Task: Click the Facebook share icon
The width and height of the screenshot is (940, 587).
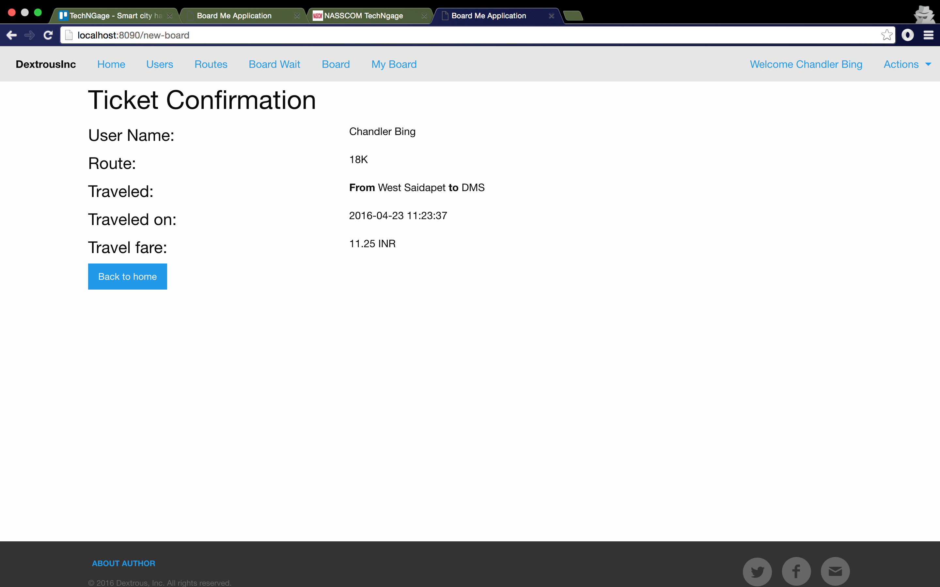Action: [796, 570]
